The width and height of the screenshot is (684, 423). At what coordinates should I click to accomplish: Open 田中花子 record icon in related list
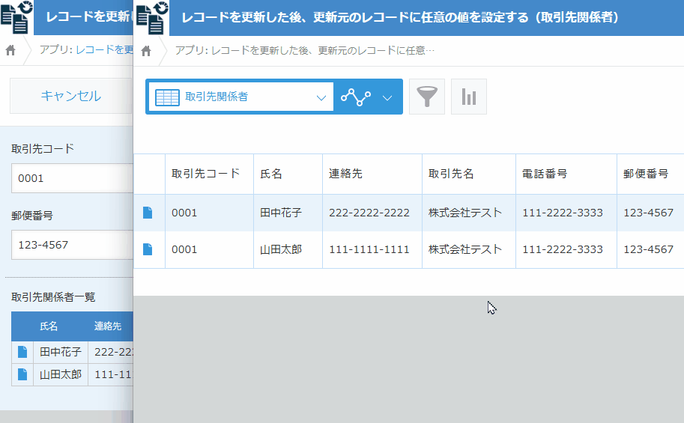[22, 352]
